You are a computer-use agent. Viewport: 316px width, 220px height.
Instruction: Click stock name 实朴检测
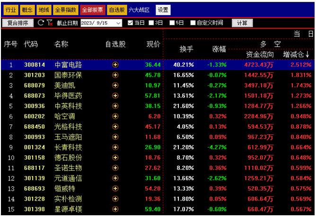click(68, 199)
